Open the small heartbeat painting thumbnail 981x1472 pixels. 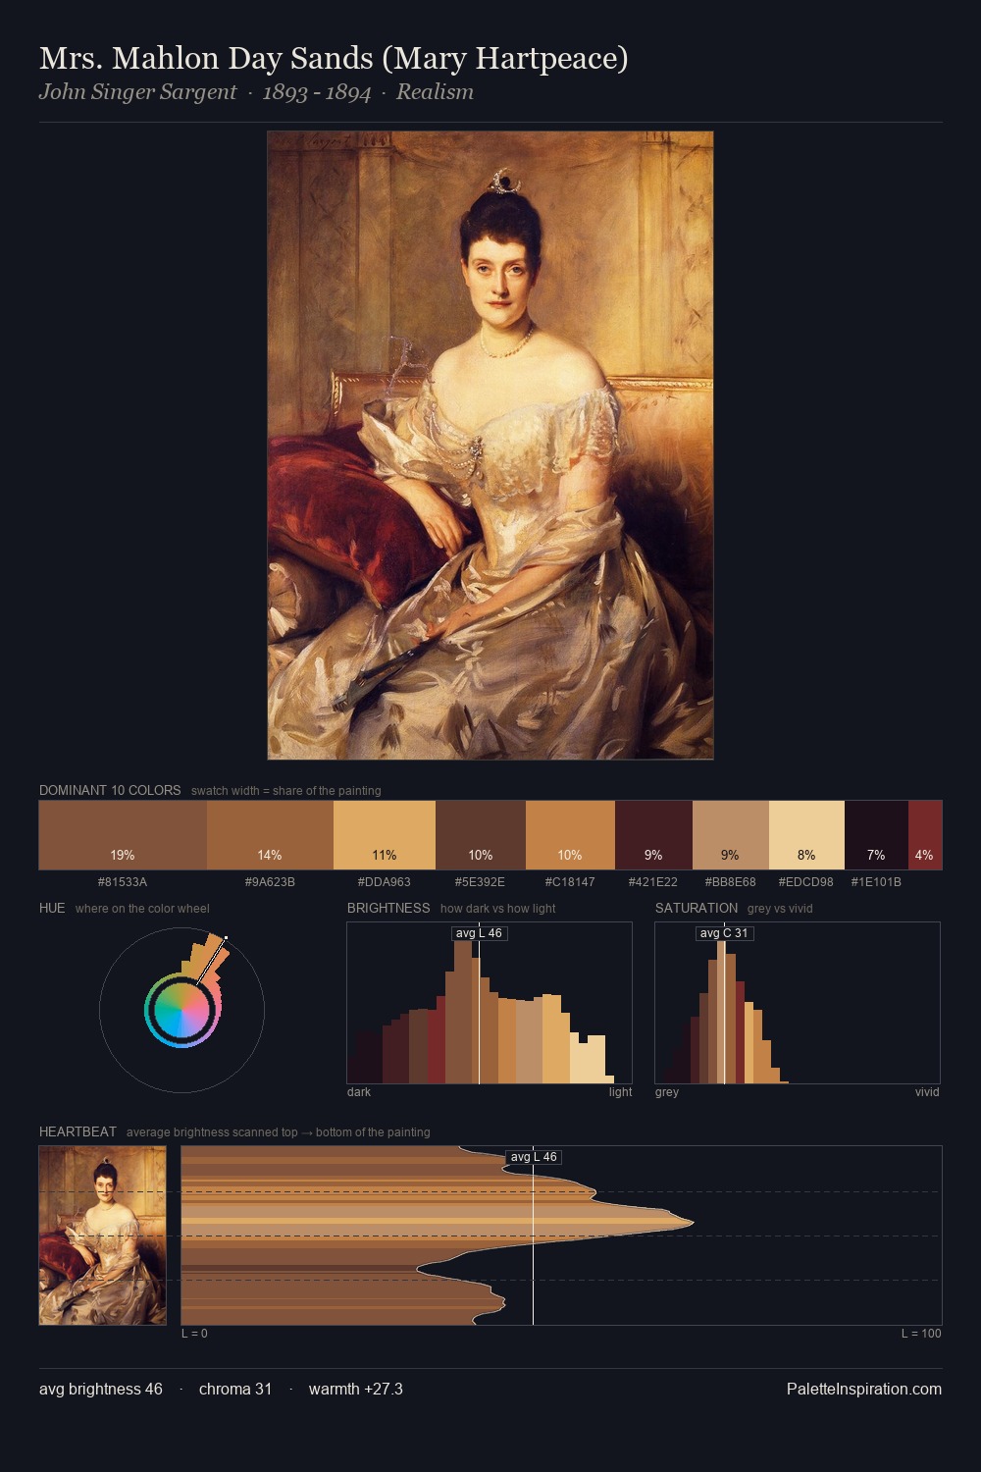(103, 1235)
